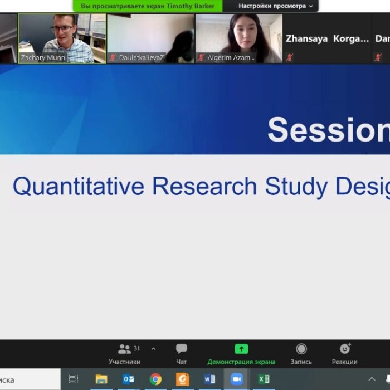
Task: Show hidden system tray icons
Action: click(372, 379)
